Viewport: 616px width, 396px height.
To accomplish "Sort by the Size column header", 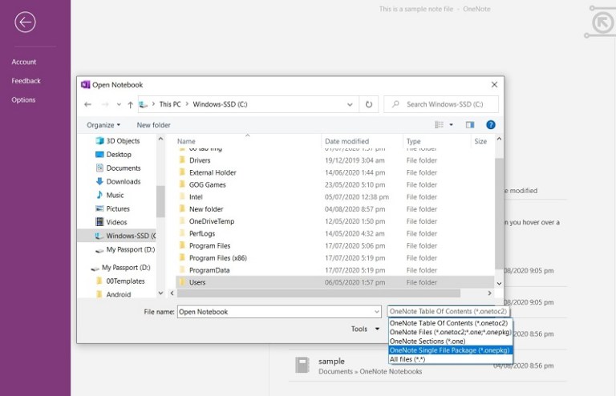I will [x=480, y=141].
